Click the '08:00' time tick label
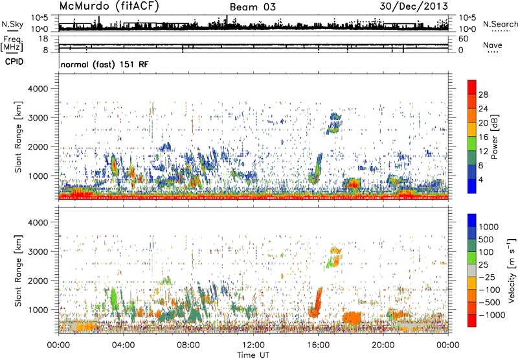Viewport: 518px width, 359px height. click(188, 345)
